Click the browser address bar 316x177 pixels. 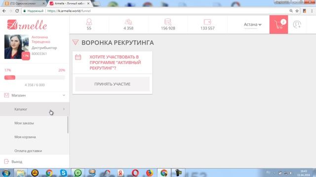pos(155,11)
